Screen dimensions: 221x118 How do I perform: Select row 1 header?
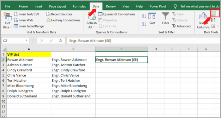coord(4,54)
